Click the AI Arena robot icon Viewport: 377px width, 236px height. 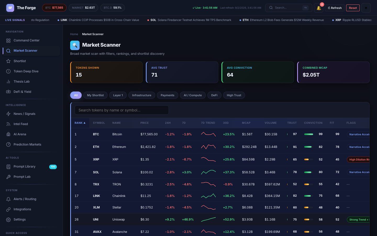[x=8, y=134]
